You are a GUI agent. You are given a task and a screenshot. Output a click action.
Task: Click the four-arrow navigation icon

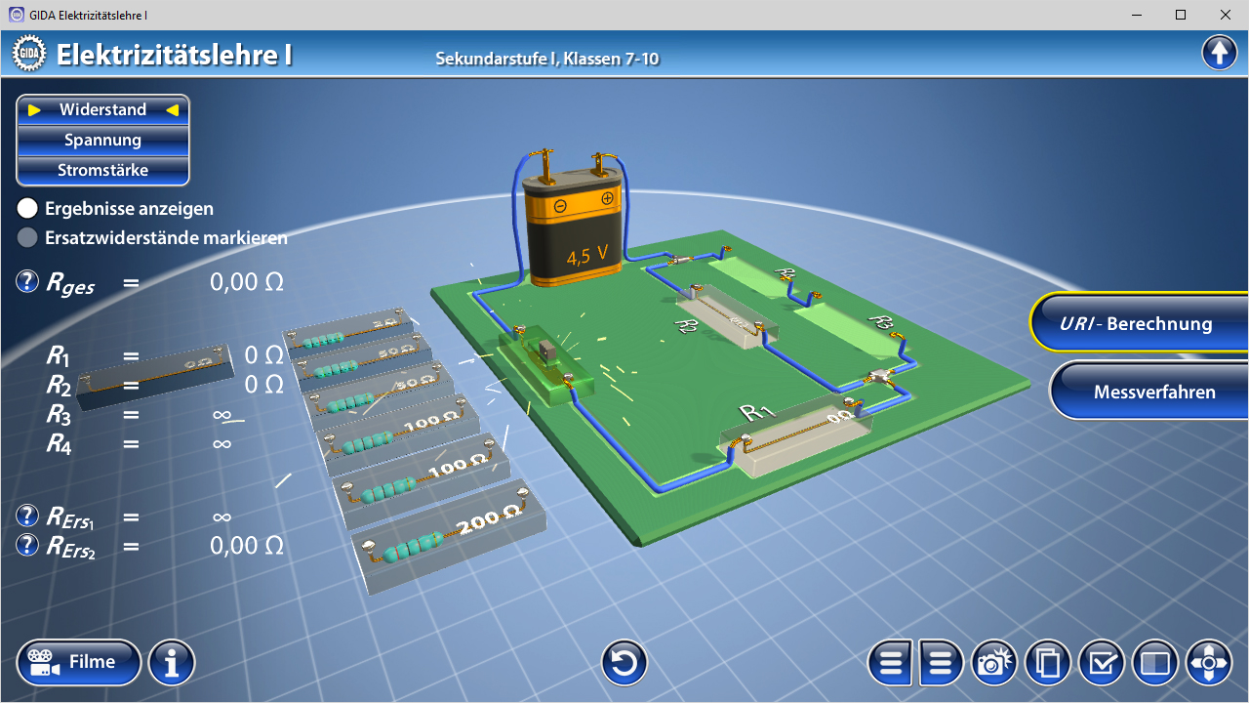[x=1208, y=663]
